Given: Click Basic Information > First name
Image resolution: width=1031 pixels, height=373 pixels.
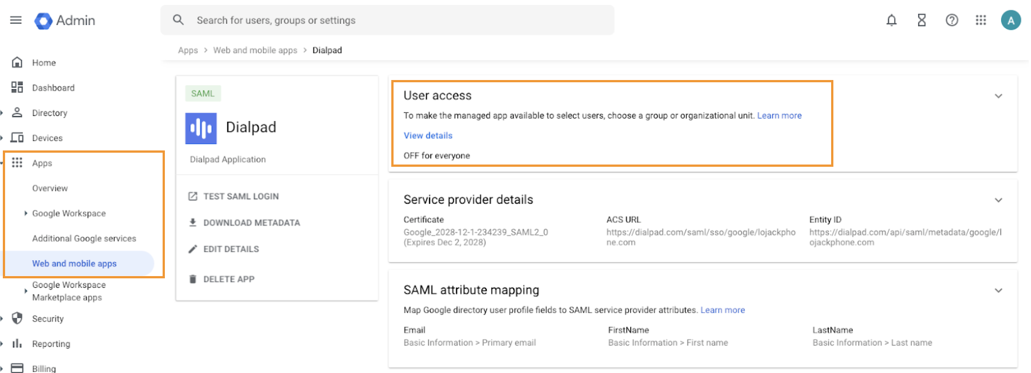Looking at the screenshot, I should coord(668,343).
